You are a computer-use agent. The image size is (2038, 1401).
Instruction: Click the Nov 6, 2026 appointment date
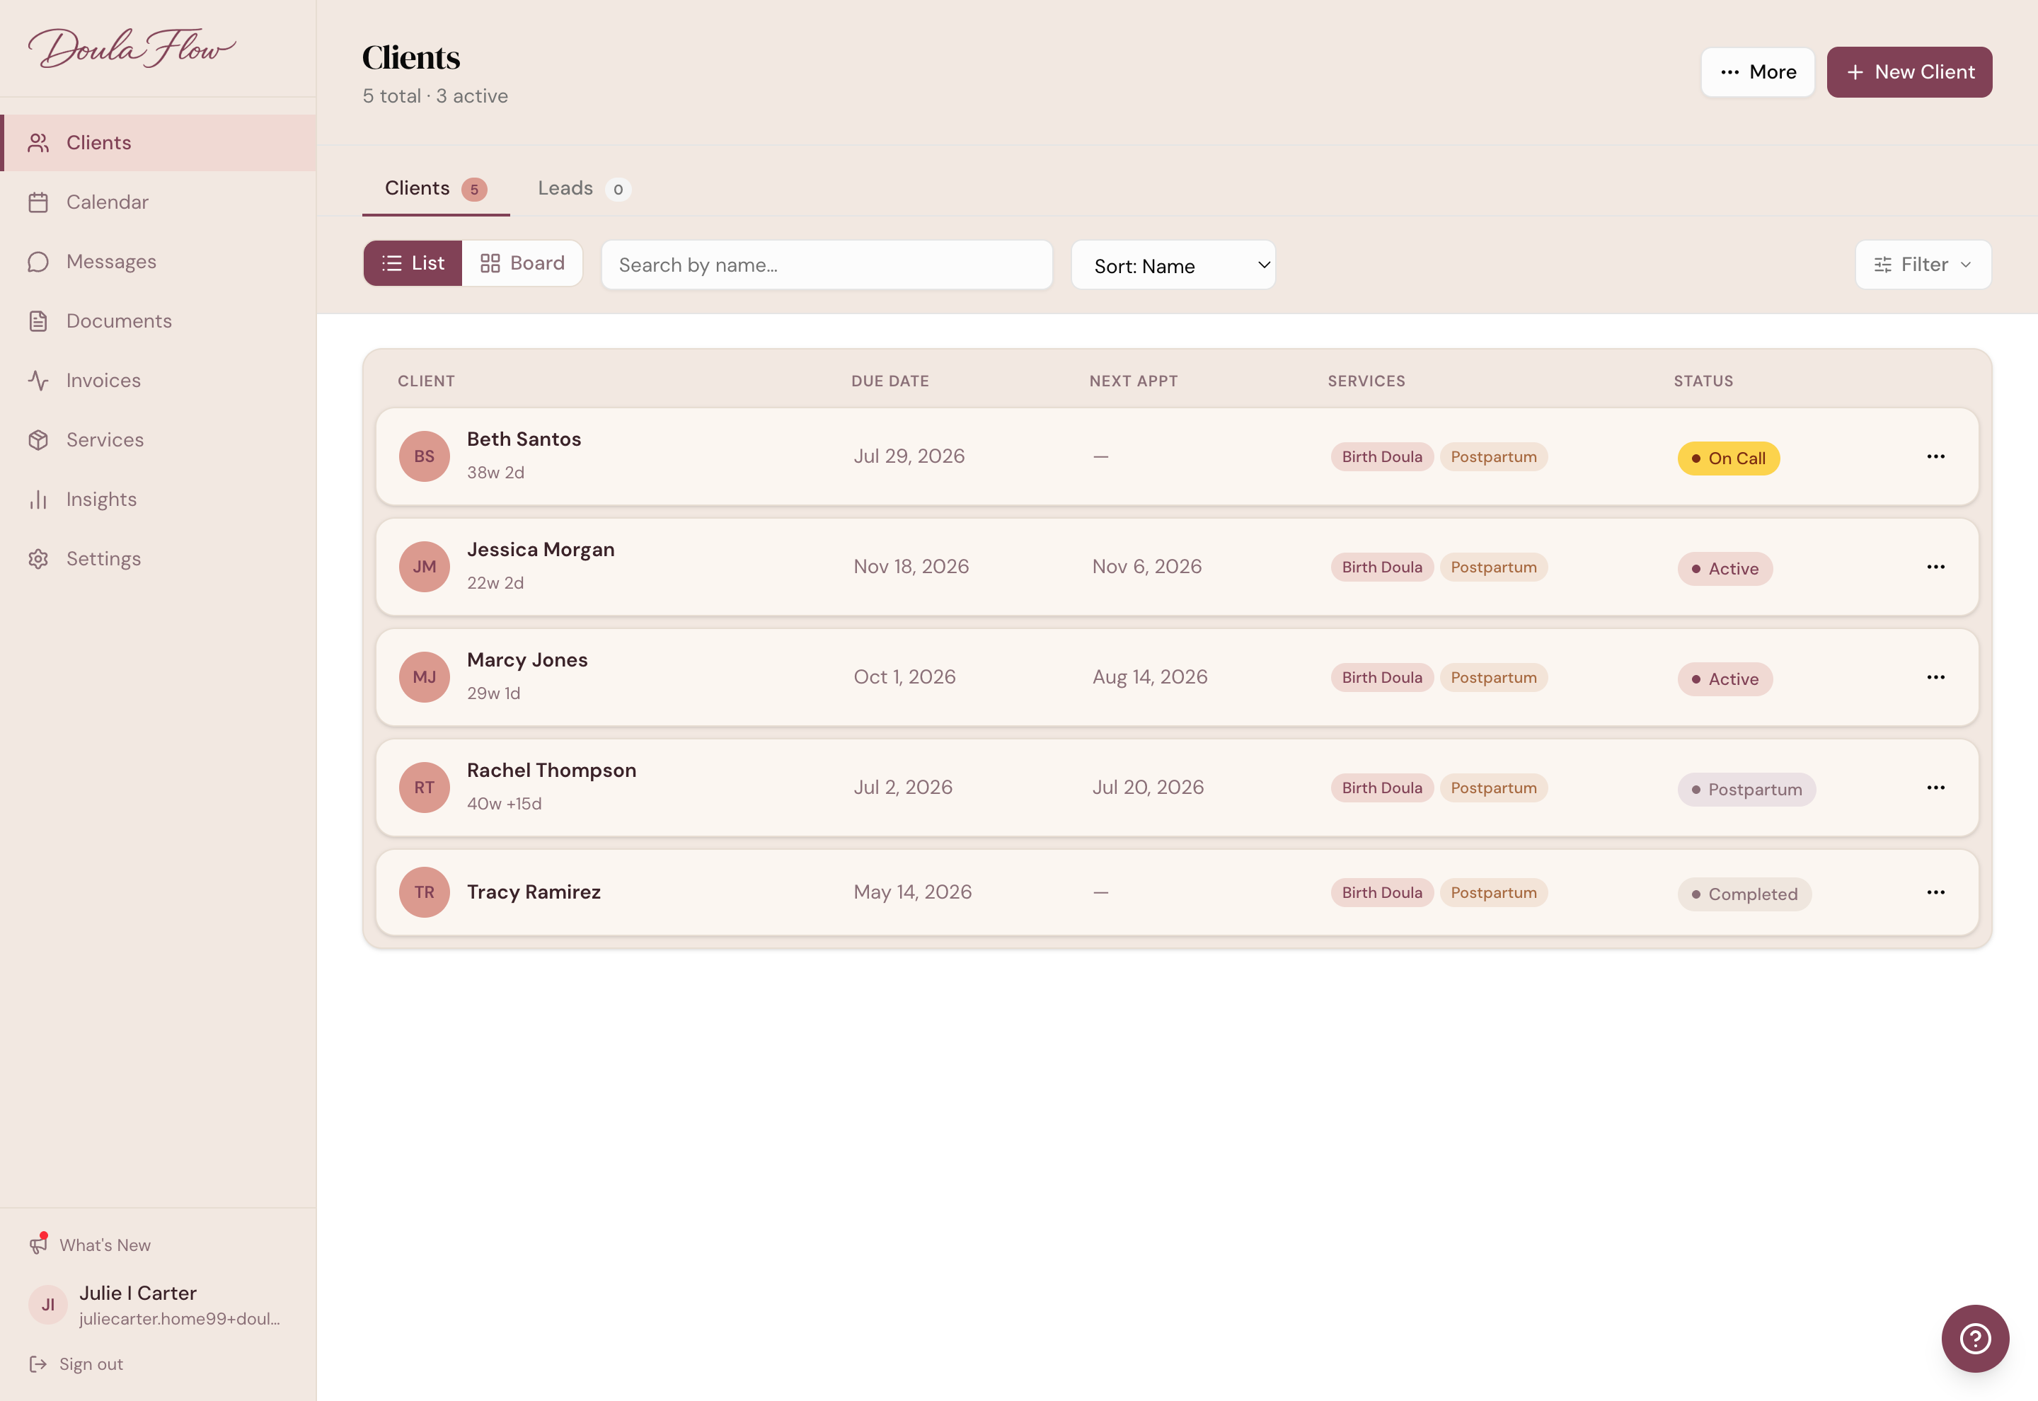click(x=1146, y=566)
